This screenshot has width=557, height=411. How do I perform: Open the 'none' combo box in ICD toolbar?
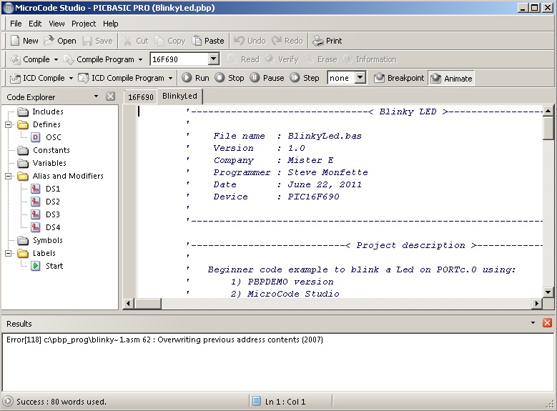click(x=360, y=78)
